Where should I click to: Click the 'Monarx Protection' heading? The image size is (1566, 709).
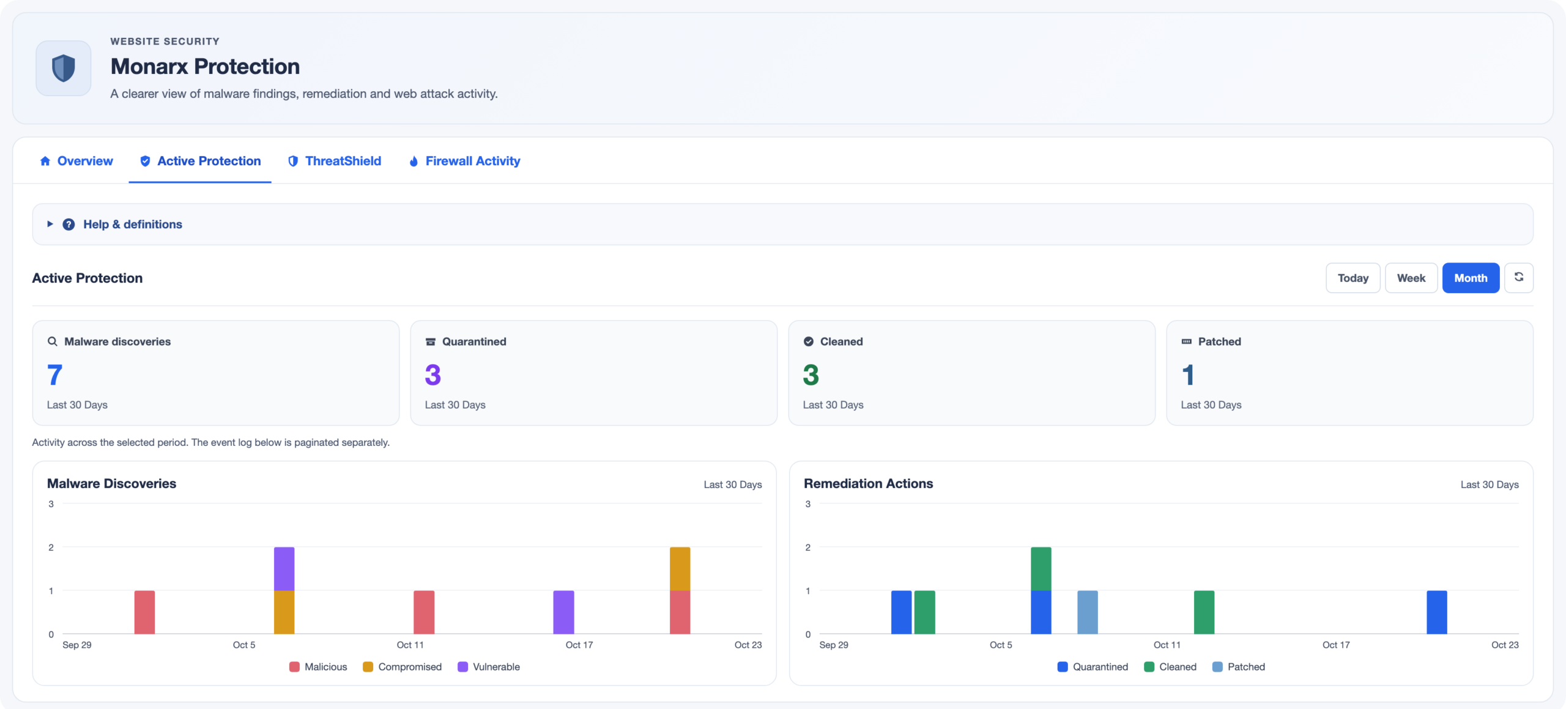tap(205, 66)
